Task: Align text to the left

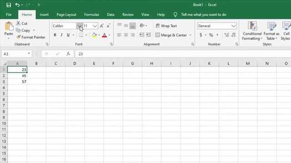Action: pos(119,35)
